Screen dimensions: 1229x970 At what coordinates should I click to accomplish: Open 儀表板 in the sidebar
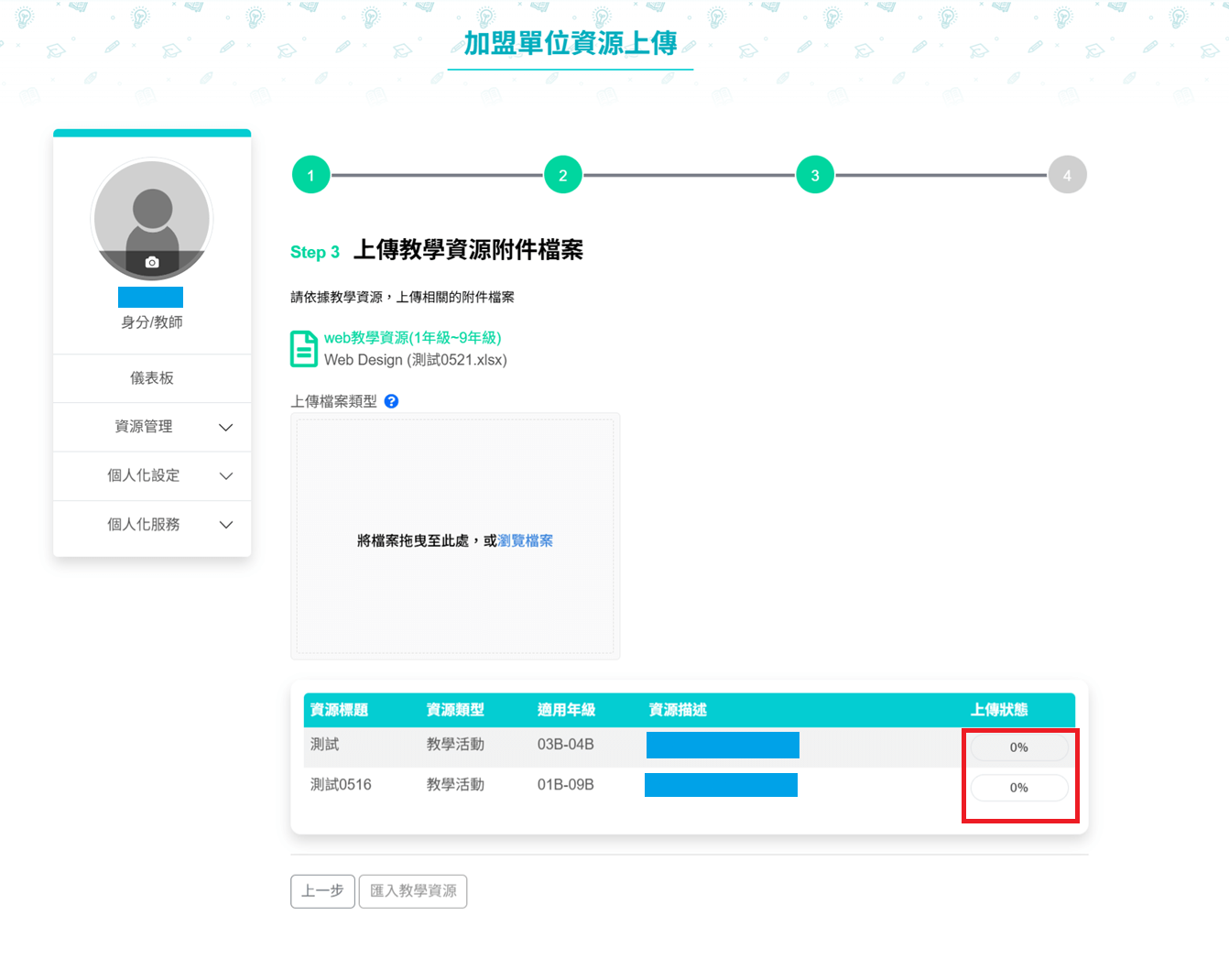pos(152,378)
